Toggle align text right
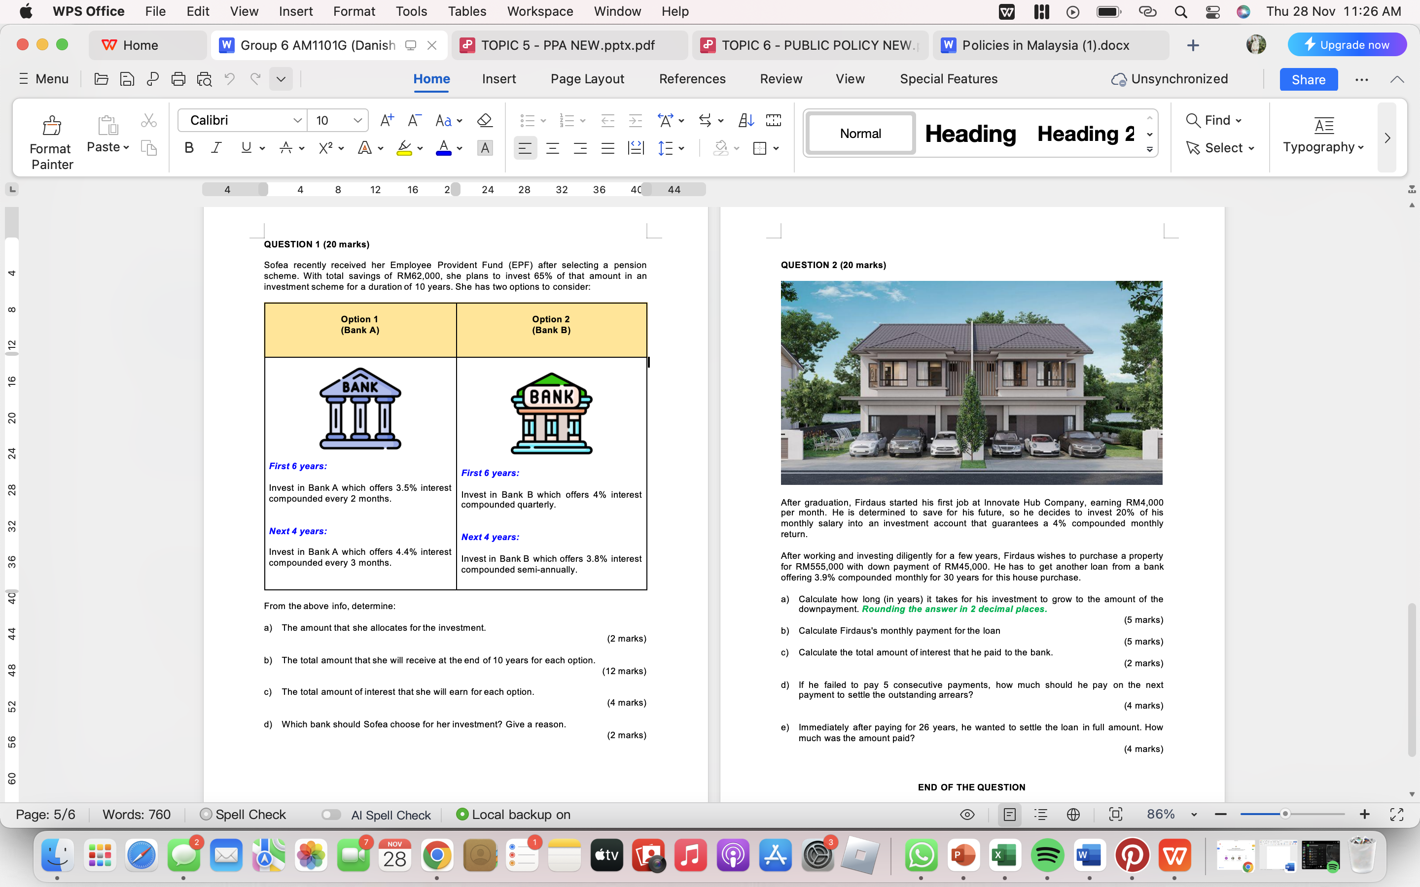This screenshot has height=887, width=1420. (x=580, y=148)
